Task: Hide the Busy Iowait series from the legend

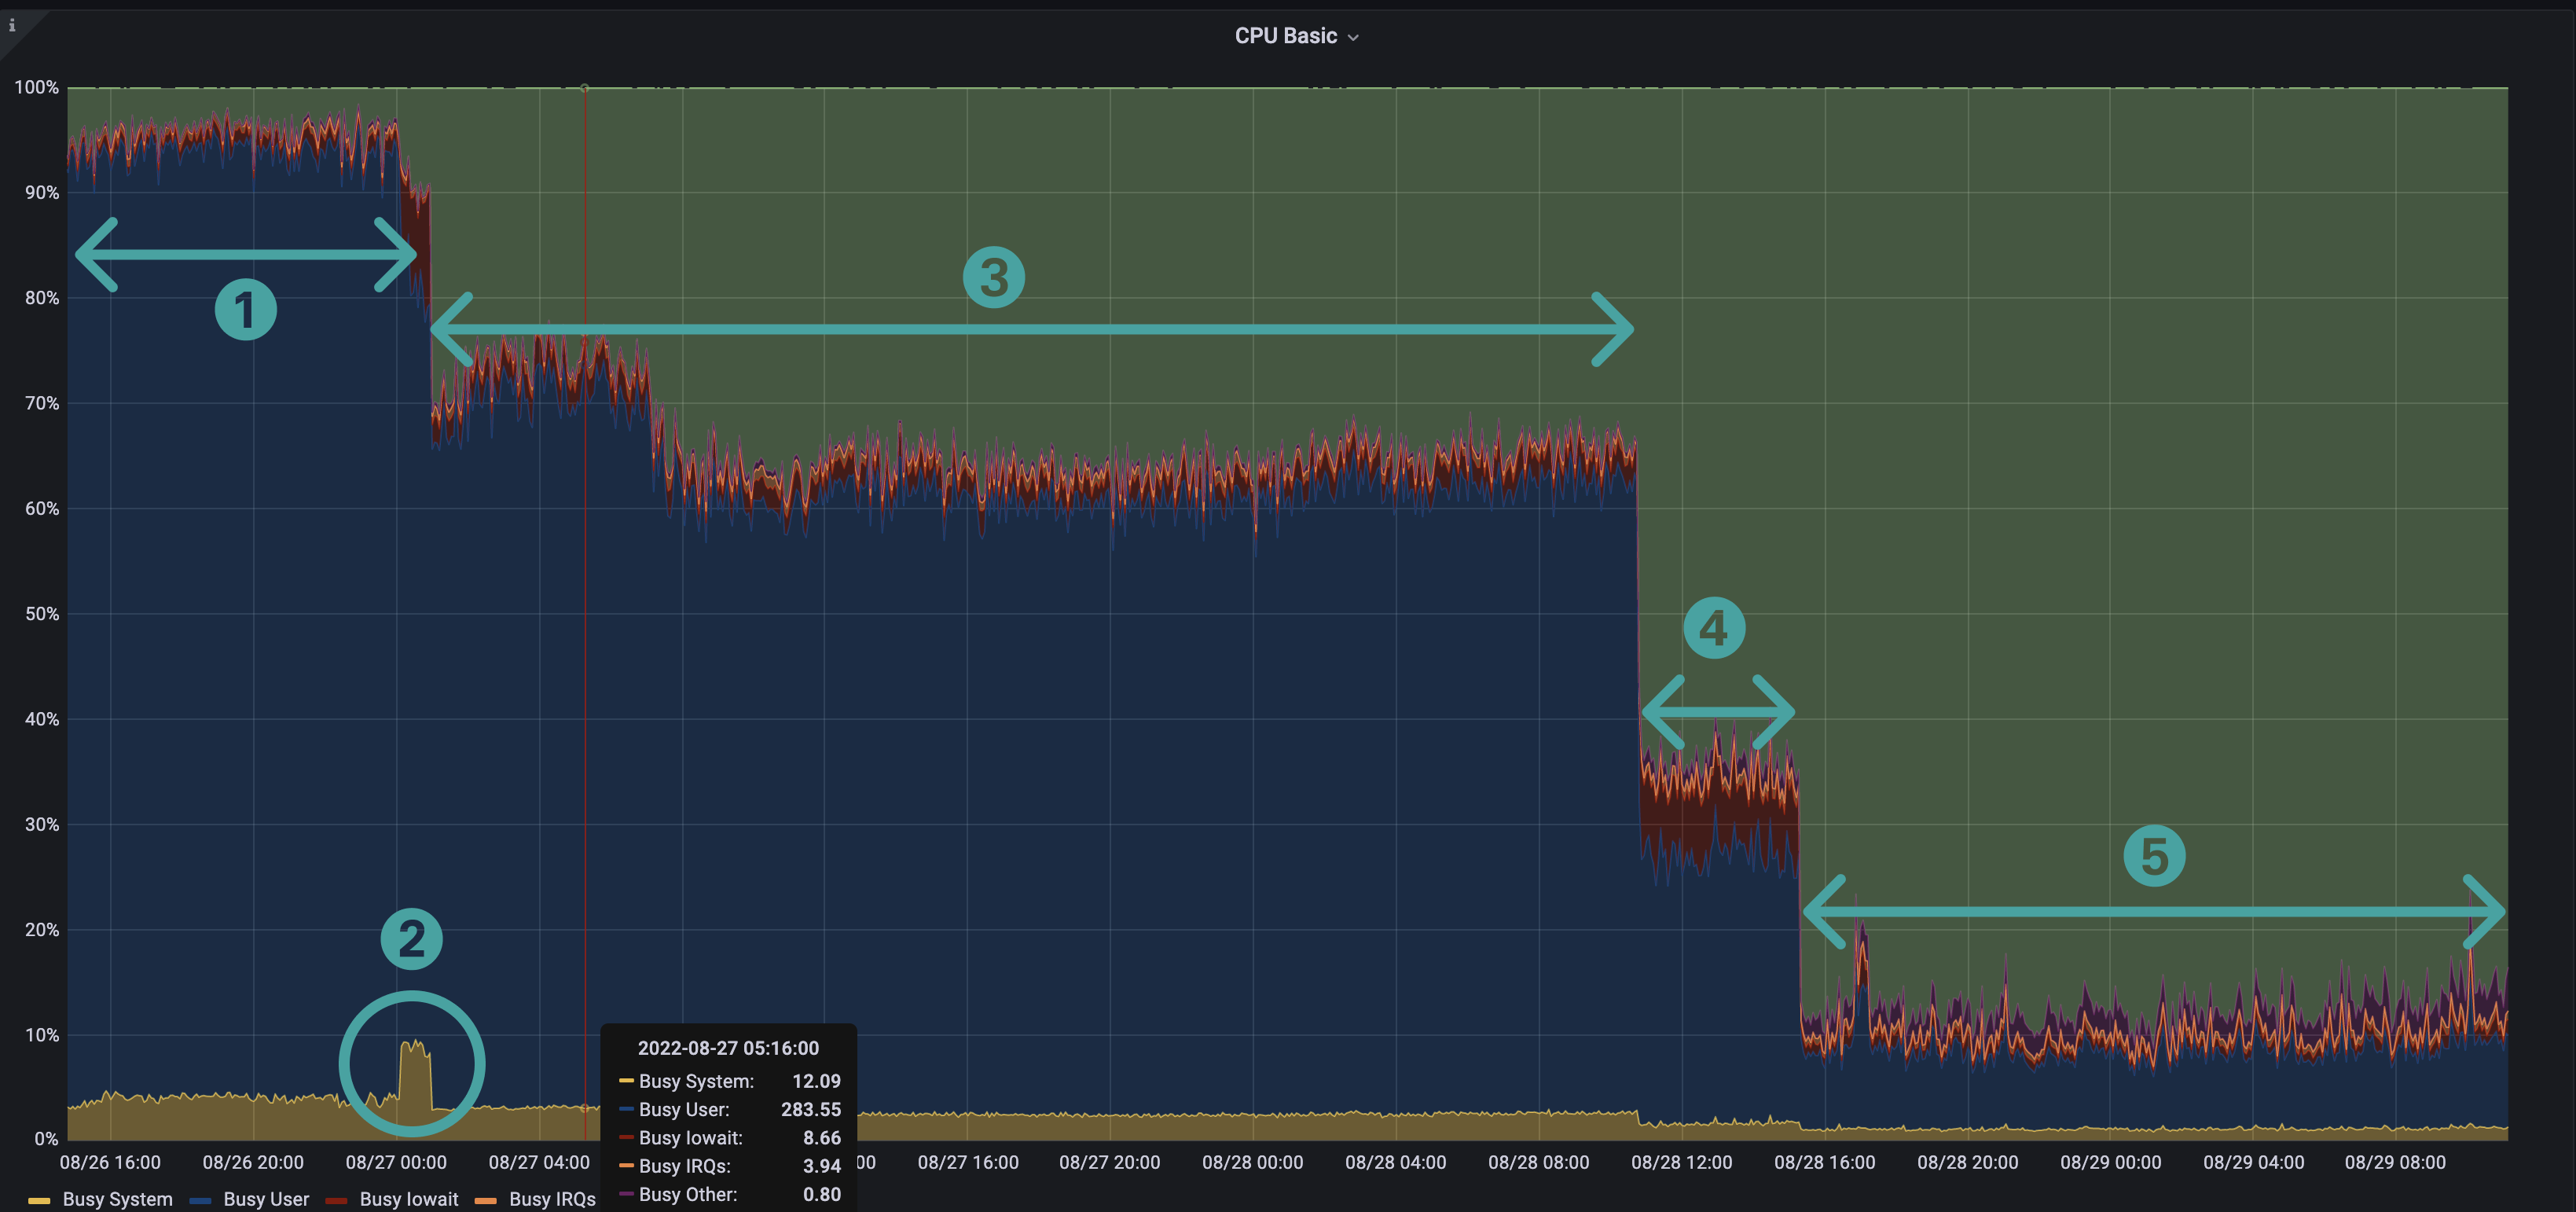Action: point(409,1199)
